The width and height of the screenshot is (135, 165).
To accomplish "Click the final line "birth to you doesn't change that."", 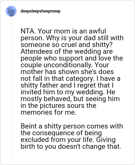I will [71, 146].
